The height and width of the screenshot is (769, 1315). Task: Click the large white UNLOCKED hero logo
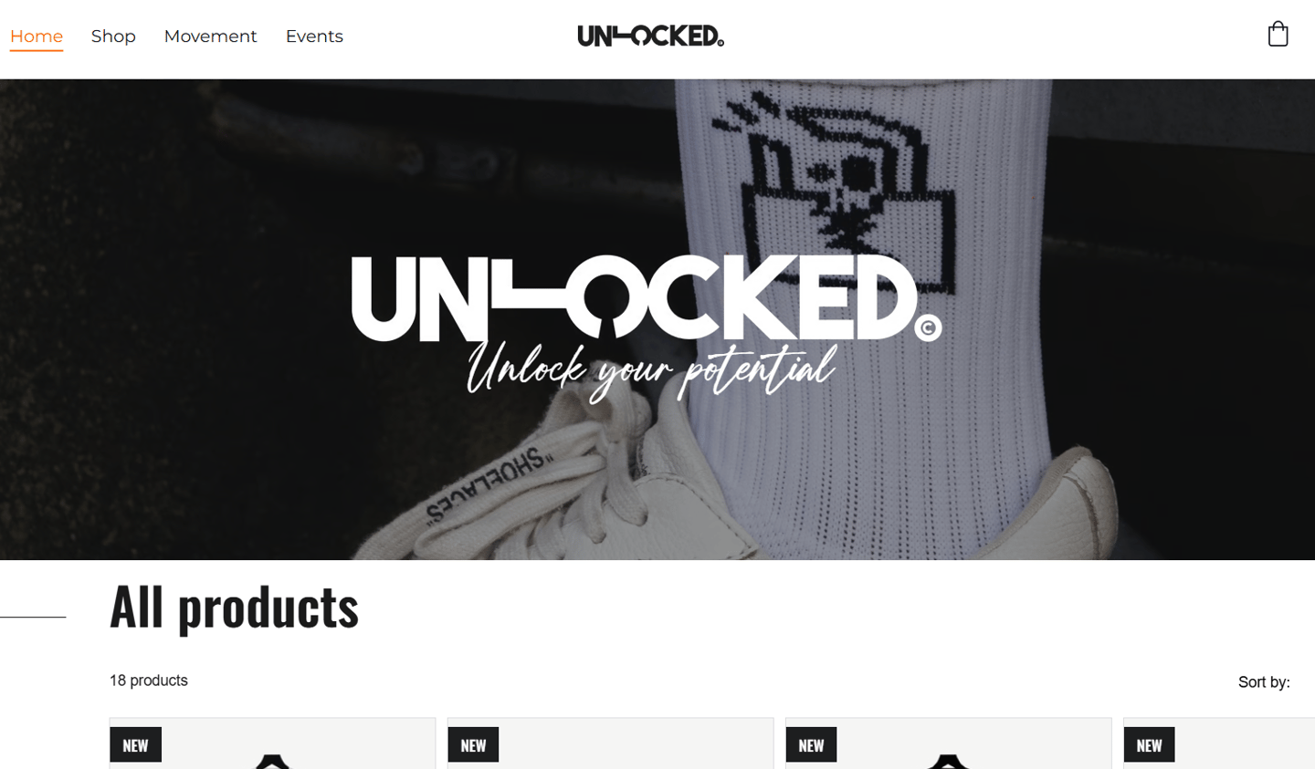[x=647, y=297]
